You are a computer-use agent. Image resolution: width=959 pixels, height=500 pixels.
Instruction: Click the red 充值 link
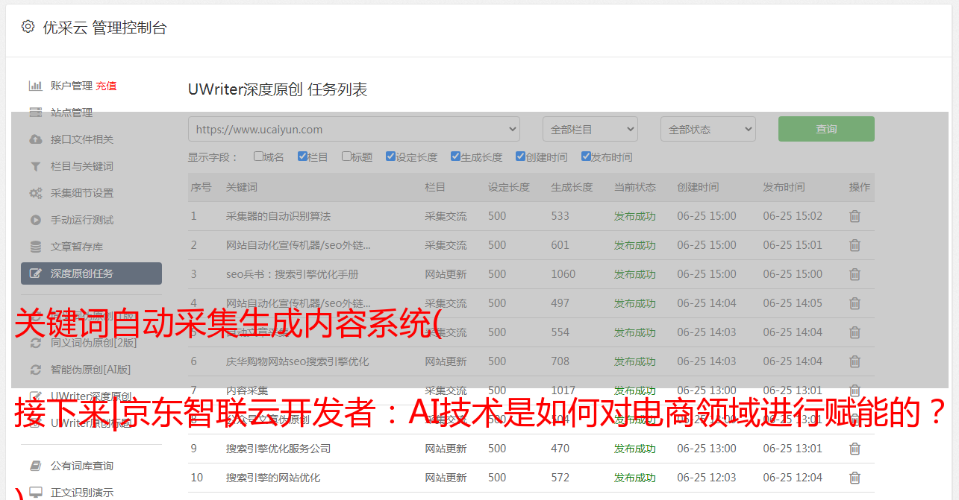tap(106, 86)
